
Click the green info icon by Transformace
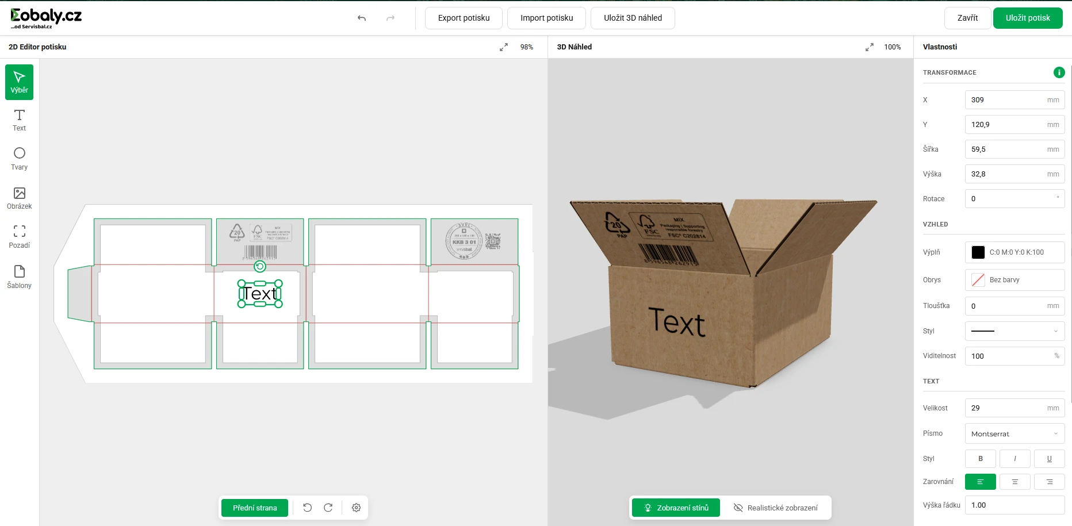tap(1059, 72)
